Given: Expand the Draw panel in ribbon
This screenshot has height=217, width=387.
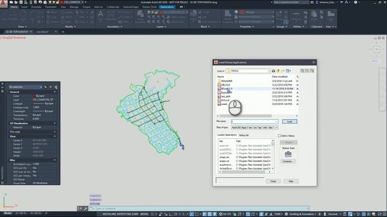Looking at the screenshot, I should click(22, 27).
